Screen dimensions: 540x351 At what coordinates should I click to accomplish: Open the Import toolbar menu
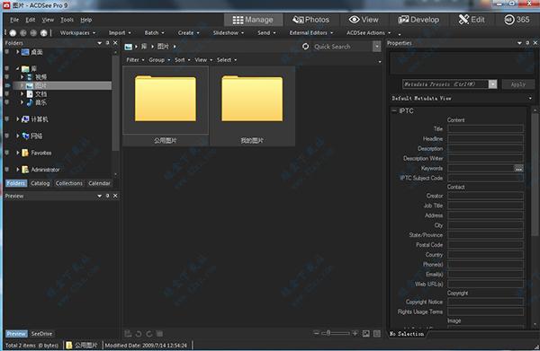pos(120,33)
